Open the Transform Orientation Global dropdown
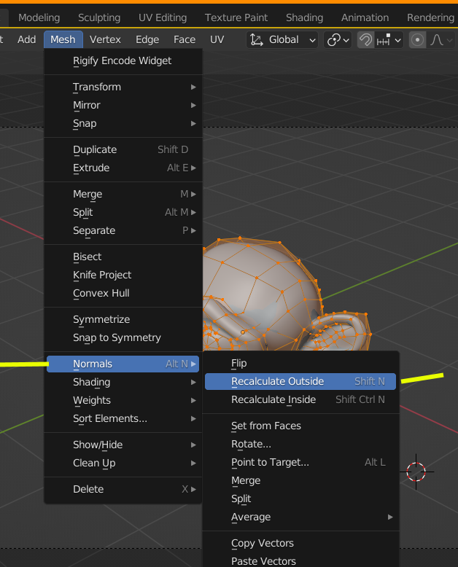 pos(282,40)
